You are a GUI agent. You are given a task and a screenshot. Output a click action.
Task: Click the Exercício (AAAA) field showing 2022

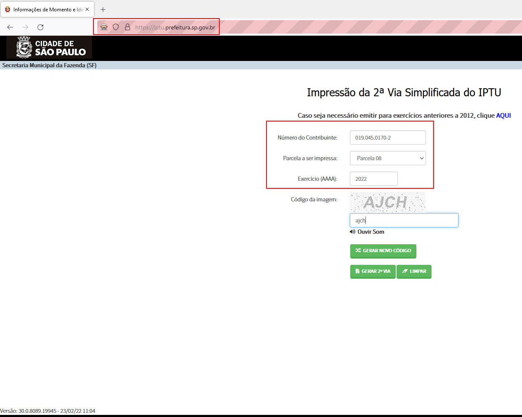click(x=374, y=179)
